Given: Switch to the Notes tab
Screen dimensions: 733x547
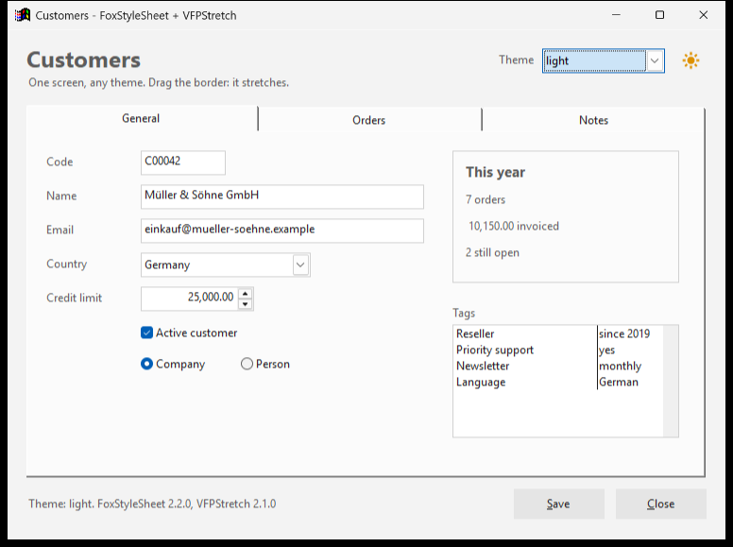Looking at the screenshot, I should [593, 120].
